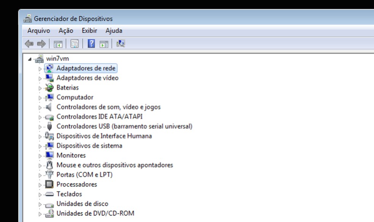Open the Exibir menu
Viewport: 374px width, 222px height.
pyautogui.click(x=89, y=31)
